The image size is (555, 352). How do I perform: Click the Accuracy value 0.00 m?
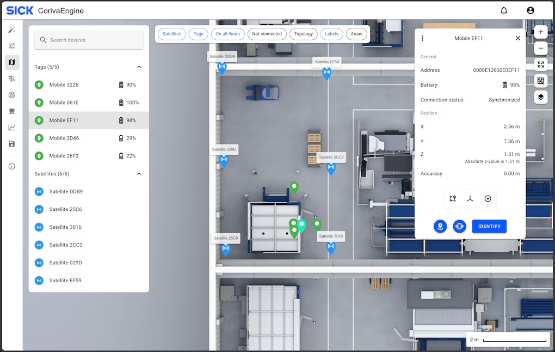pos(511,174)
